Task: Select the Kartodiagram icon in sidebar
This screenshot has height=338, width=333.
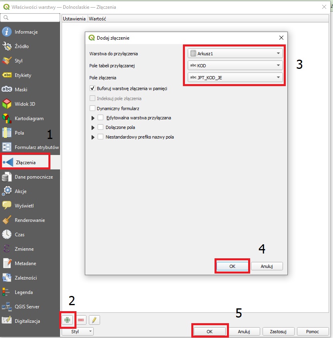Action: pos(7,119)
